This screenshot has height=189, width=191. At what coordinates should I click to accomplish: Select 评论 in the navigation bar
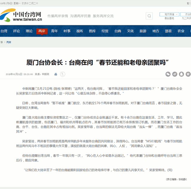pos(16,31)
